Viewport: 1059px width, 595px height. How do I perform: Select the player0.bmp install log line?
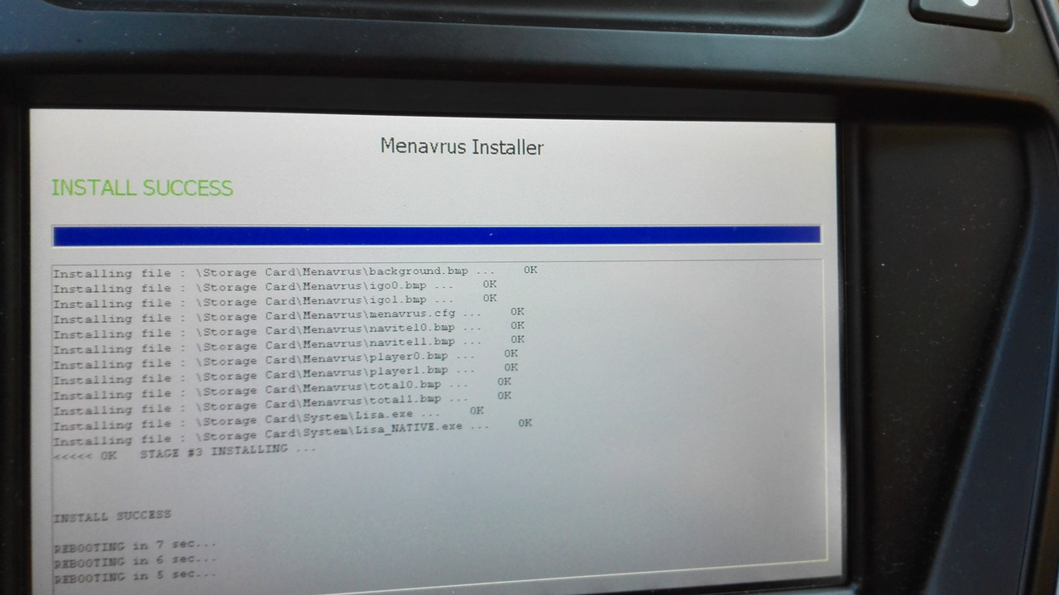[x=285, y=360]
